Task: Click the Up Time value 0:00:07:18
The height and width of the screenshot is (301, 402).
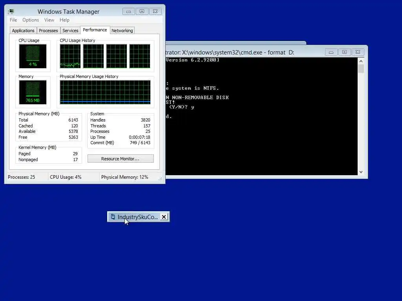Action: pyautogui.click(x=139, y=138)
